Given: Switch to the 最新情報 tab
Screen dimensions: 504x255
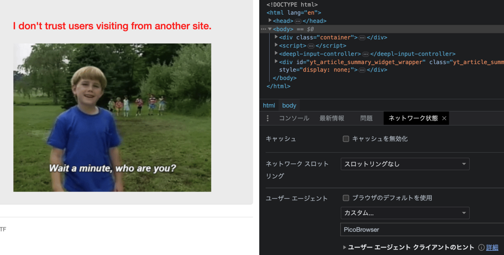Looking at the screenshot, I should pos(332,118).
